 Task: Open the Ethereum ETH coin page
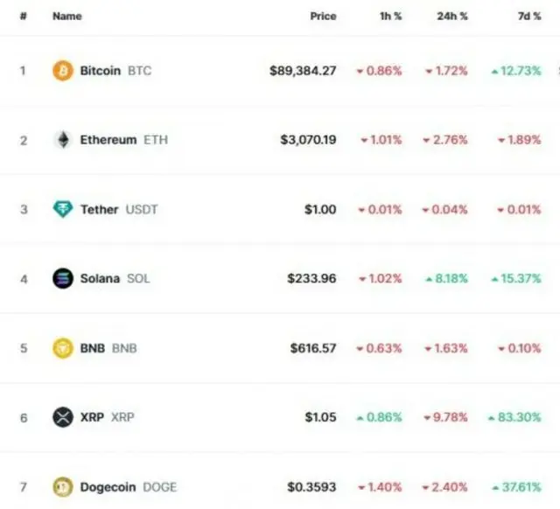[124, 140]
